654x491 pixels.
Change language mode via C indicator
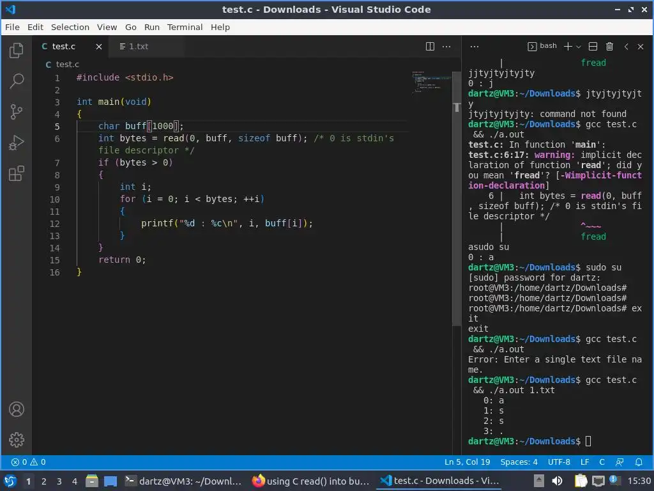(x=602, y=462)
